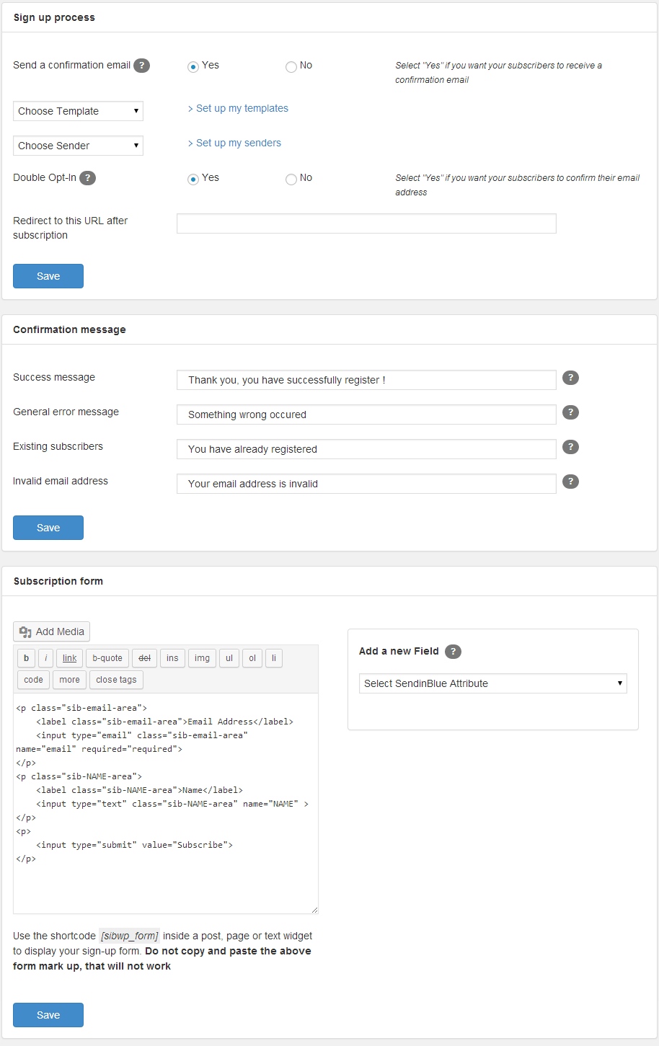Show help for Existing subscribers message
Screen dimensions: 659x1046
point(570,447)
